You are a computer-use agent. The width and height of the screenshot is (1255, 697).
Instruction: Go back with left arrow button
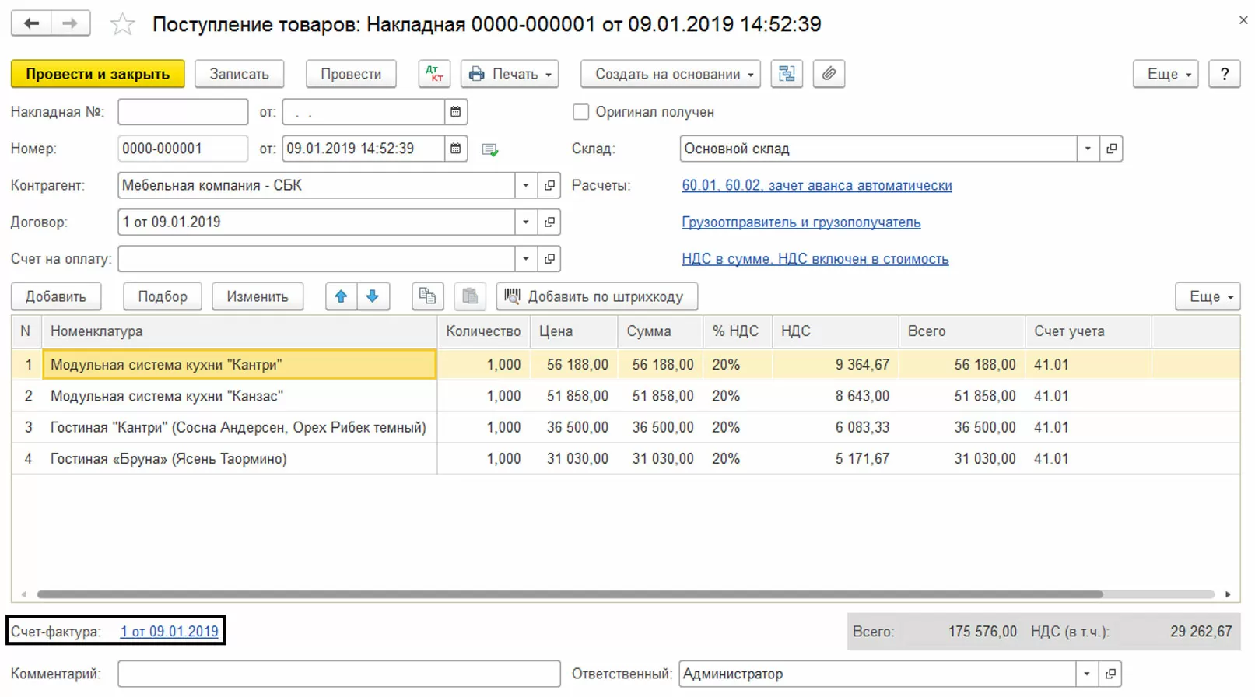coord(31,23)
